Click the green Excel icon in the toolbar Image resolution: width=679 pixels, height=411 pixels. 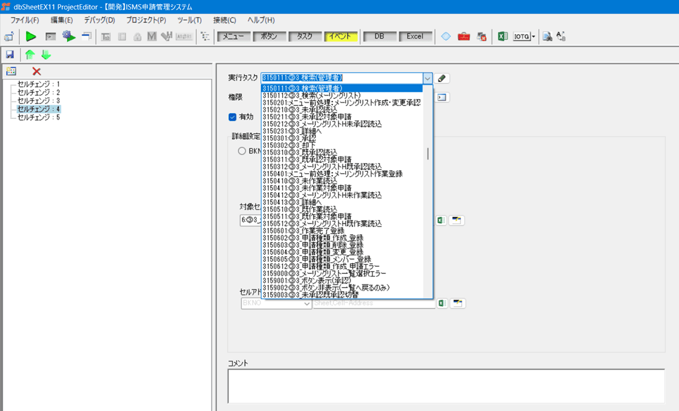503,37
